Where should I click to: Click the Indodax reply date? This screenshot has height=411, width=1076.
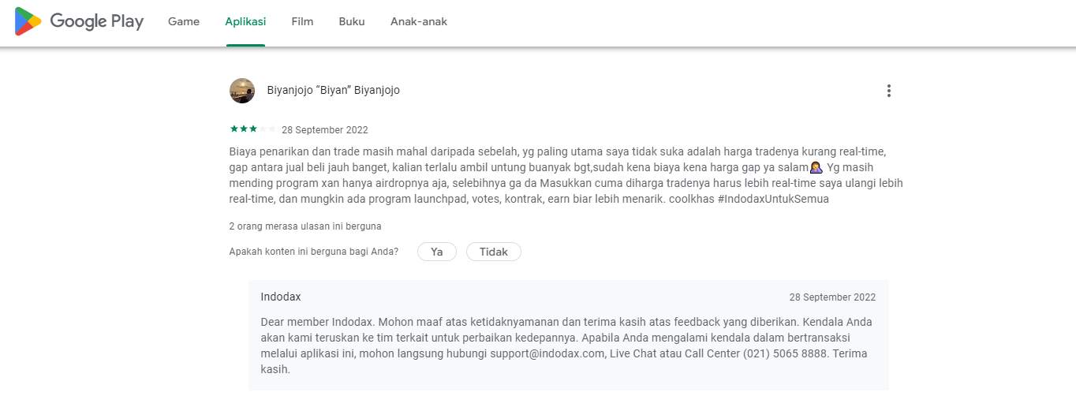tap(832, 297)
